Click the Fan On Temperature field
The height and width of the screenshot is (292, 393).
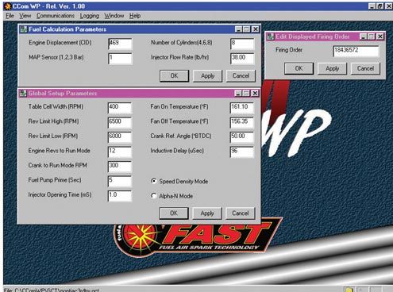[x=242, y=108]
